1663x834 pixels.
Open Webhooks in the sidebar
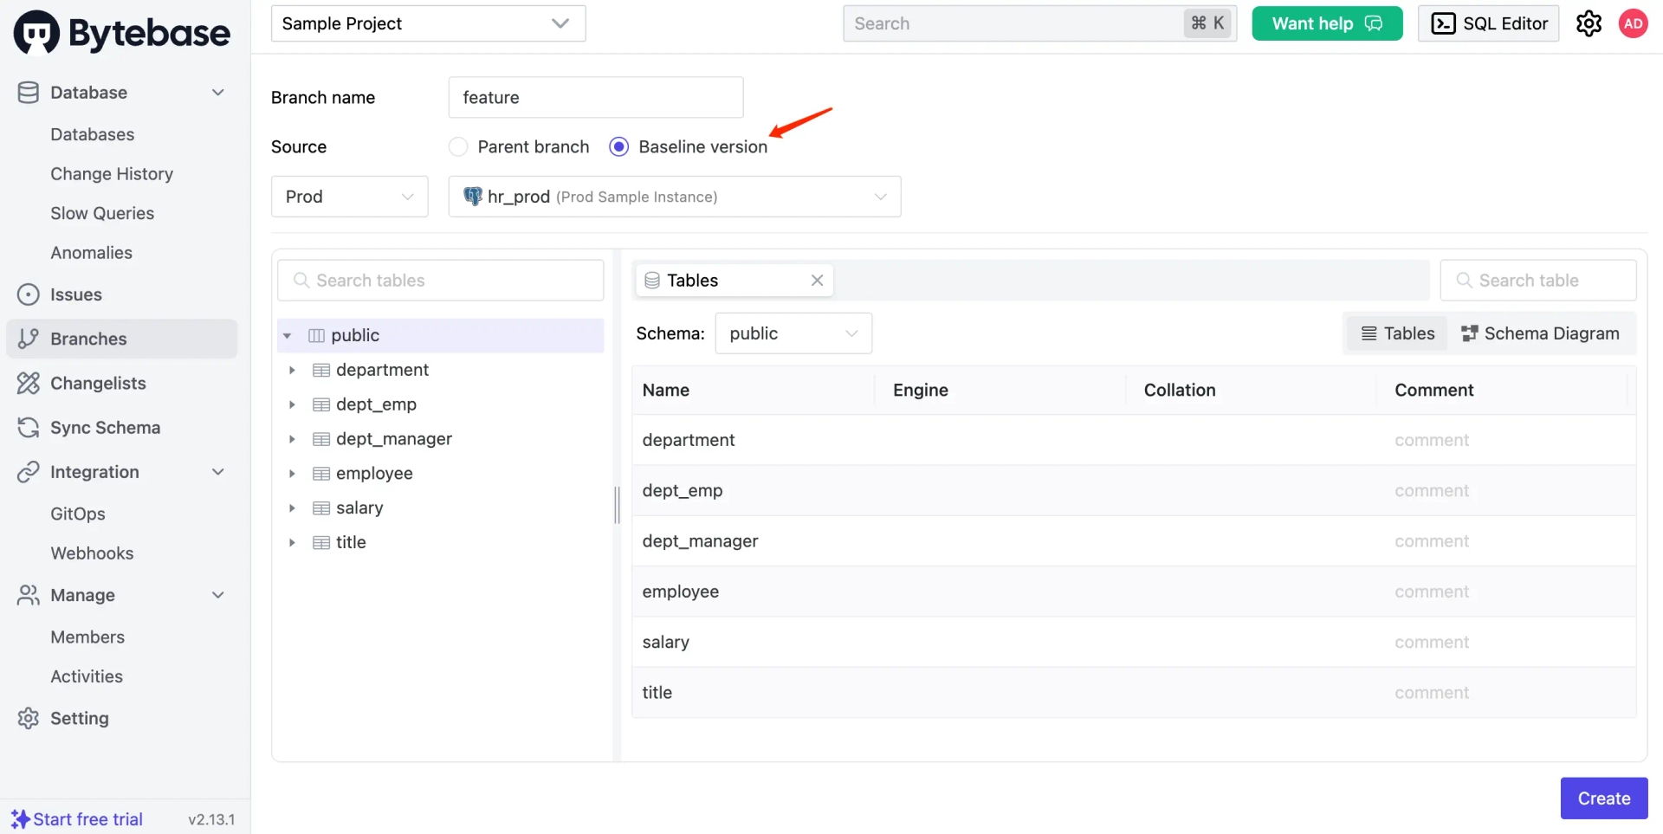[92, 553]
